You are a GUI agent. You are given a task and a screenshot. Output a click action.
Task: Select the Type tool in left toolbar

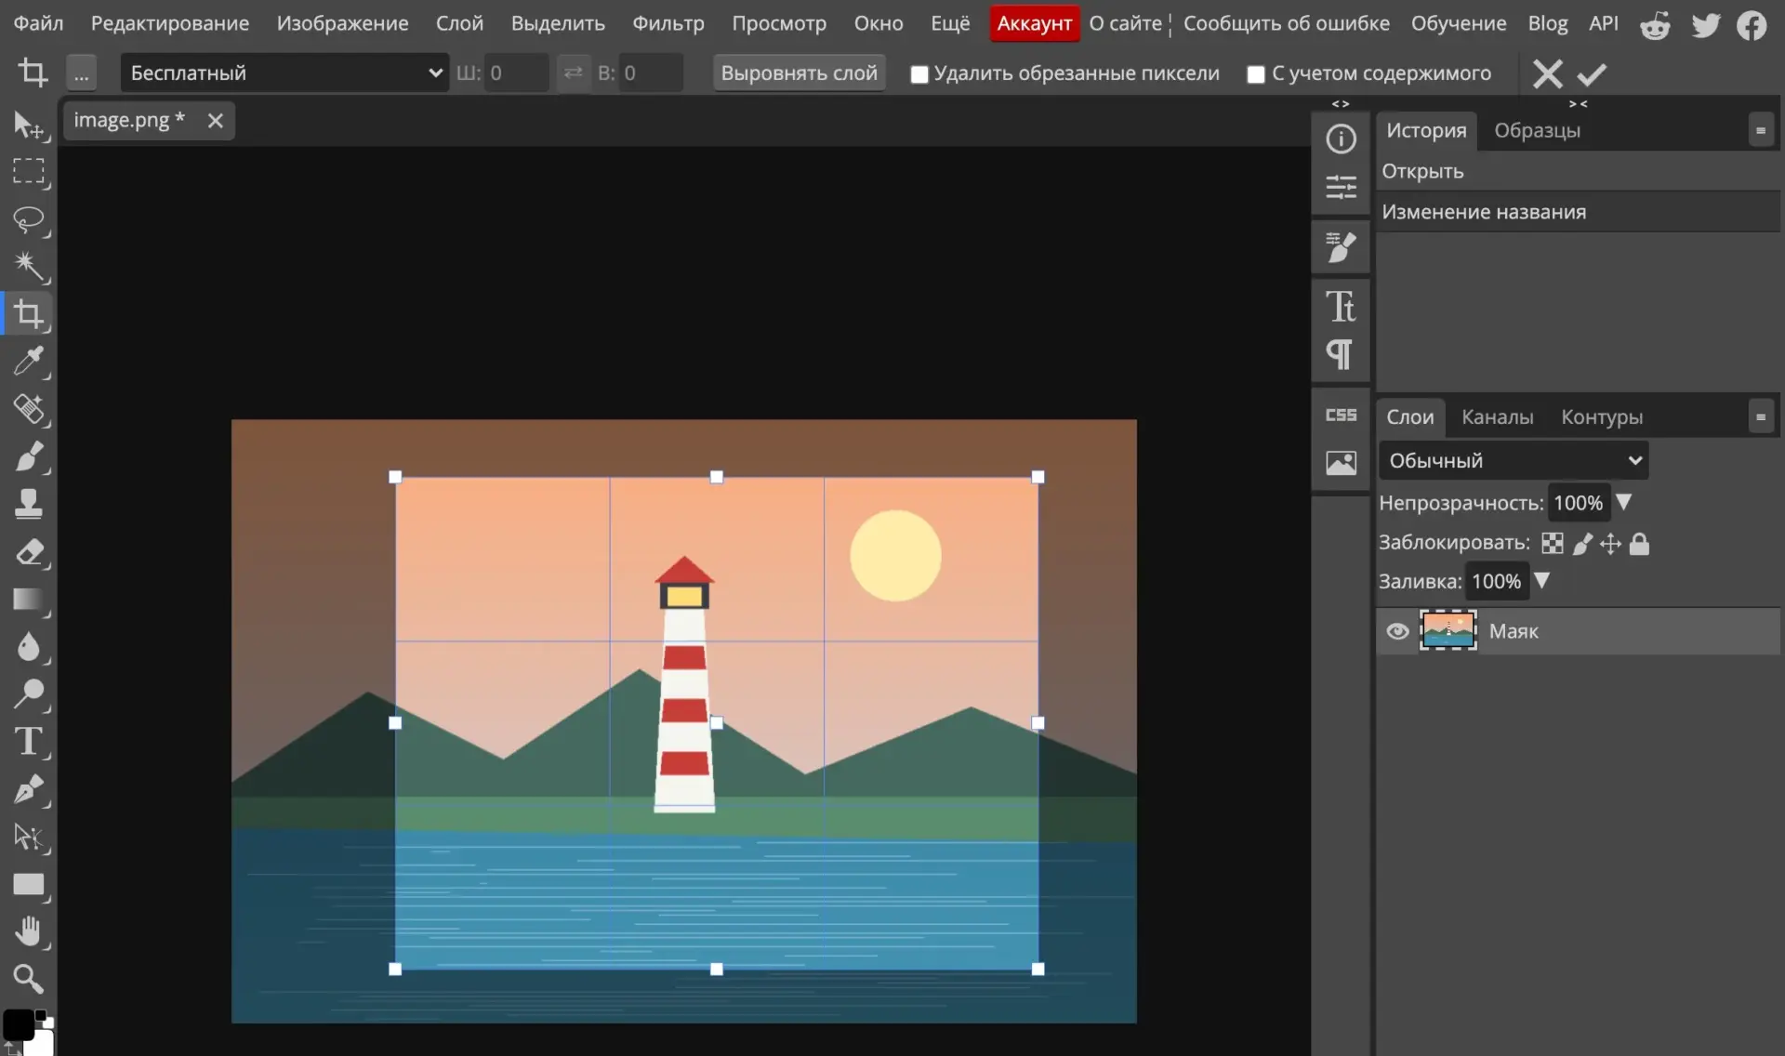click(29, 742)
